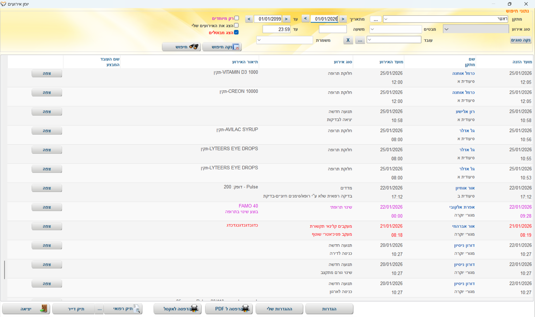Click the end time field showing 23:59

coord(276,29)
